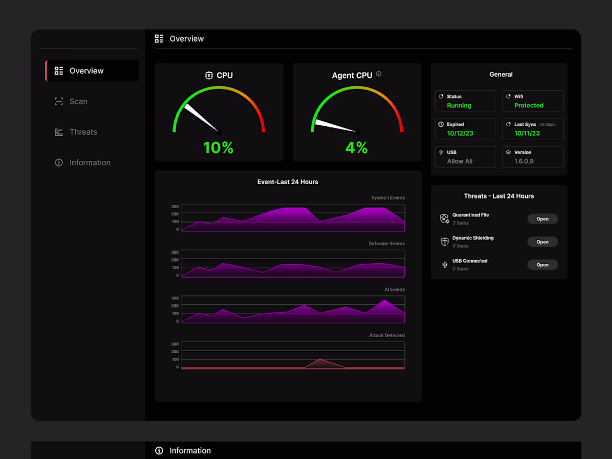Click the Quarantined File shield-gear icon
612x459 pixels.
[x=445, y=219]
